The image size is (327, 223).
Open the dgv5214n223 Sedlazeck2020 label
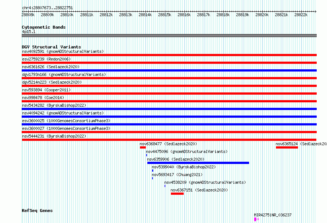(52, 82)
